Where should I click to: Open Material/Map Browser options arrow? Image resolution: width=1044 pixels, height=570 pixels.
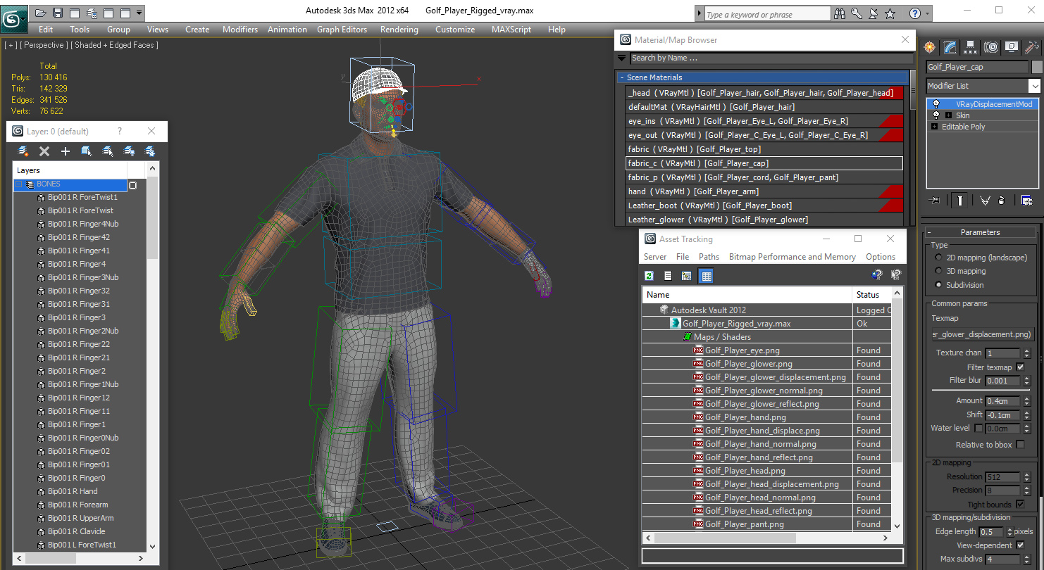[622, 58]
